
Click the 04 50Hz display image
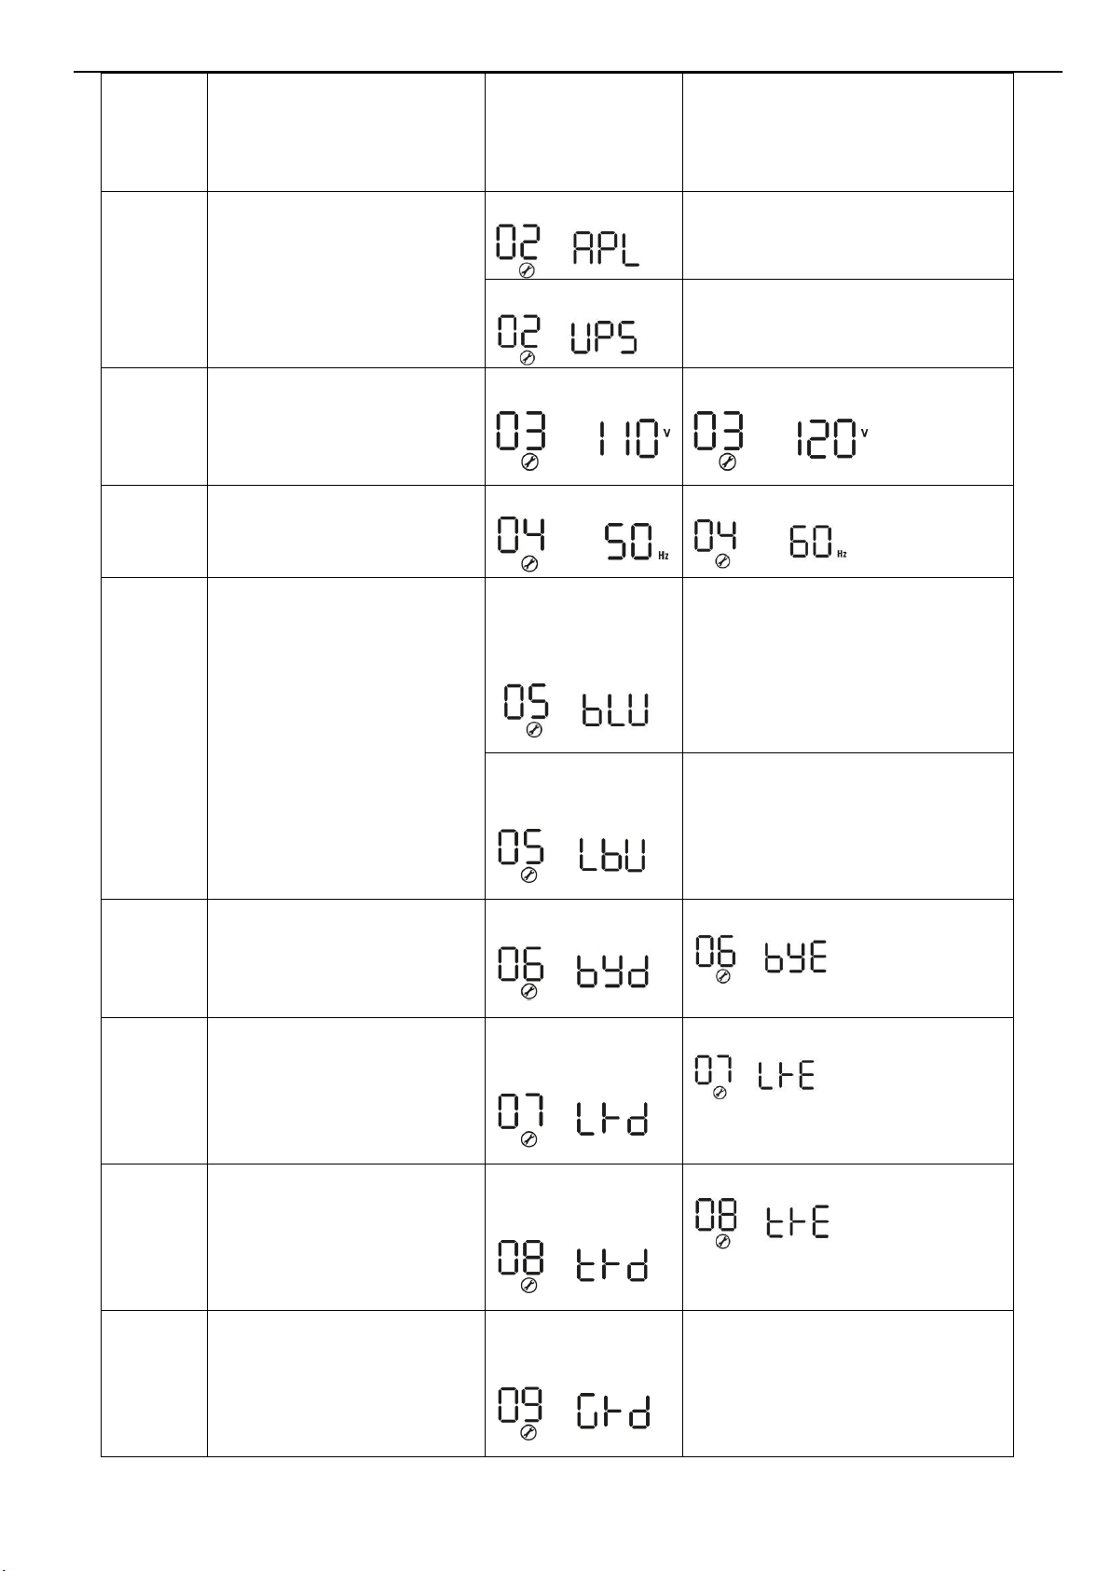click(x=582, y=545)
